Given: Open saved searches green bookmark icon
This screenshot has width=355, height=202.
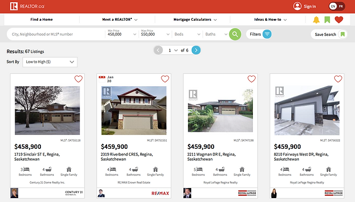Looking at the screenshot, I should (x=327, y=20).
